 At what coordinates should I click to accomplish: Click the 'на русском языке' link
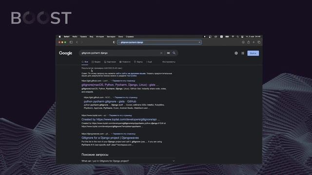pyautogui.click(x=136, y=73)
